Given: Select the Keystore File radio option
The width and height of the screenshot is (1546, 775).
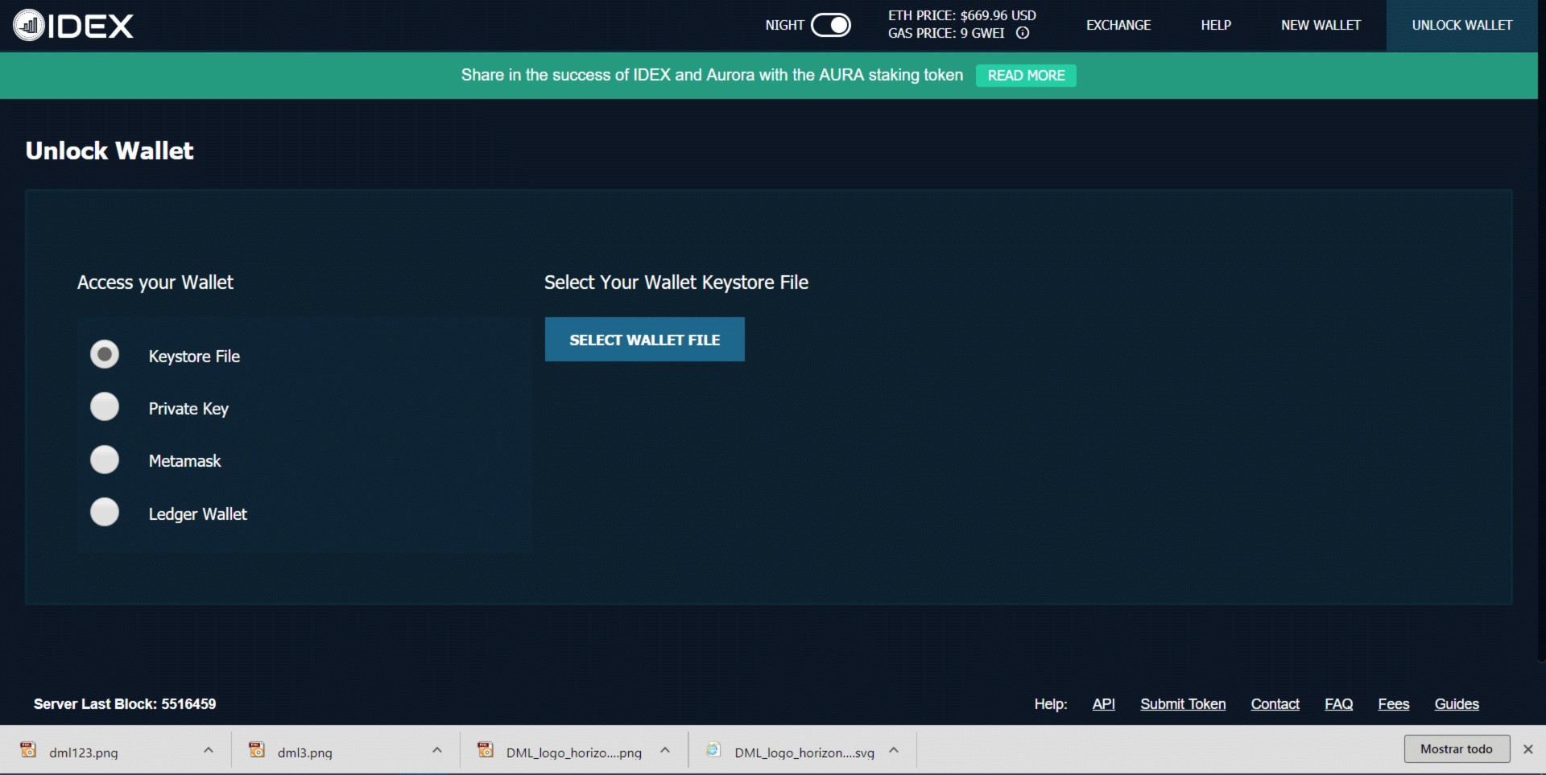Looking at the screenshot, I should (x=105, y=354).
